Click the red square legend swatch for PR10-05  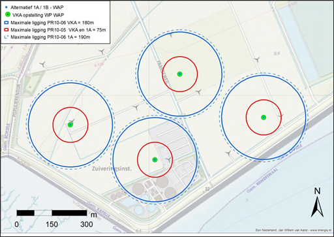(x=7, y=30)
